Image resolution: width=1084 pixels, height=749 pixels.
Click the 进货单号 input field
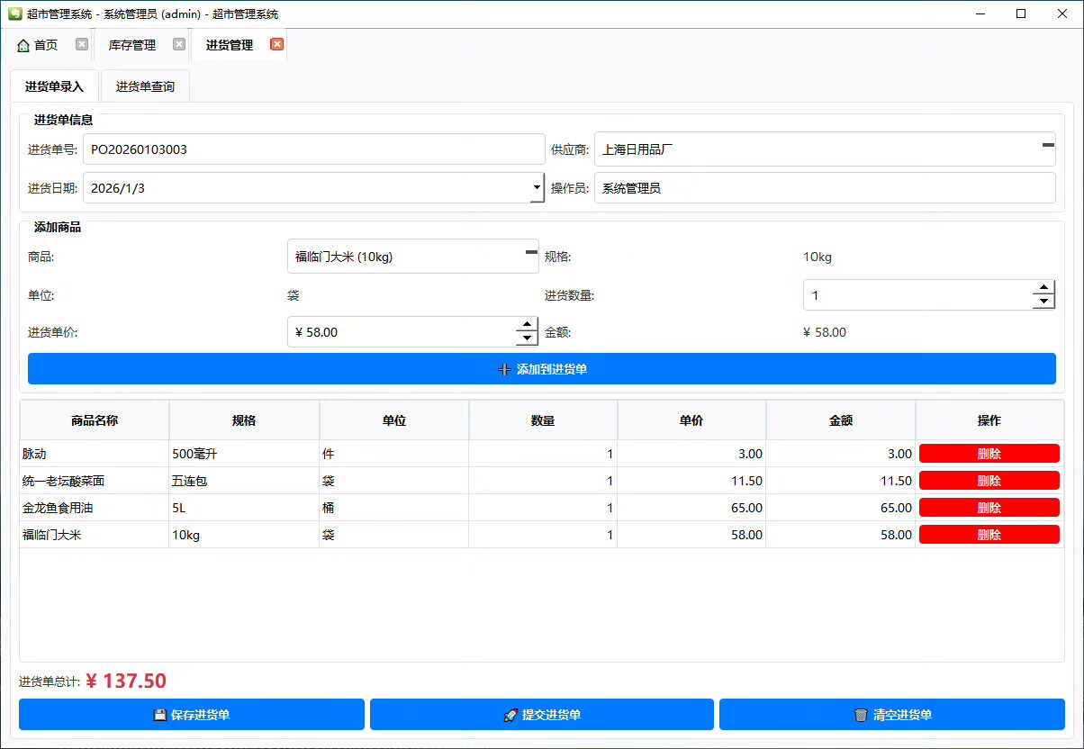pos(313,149)
